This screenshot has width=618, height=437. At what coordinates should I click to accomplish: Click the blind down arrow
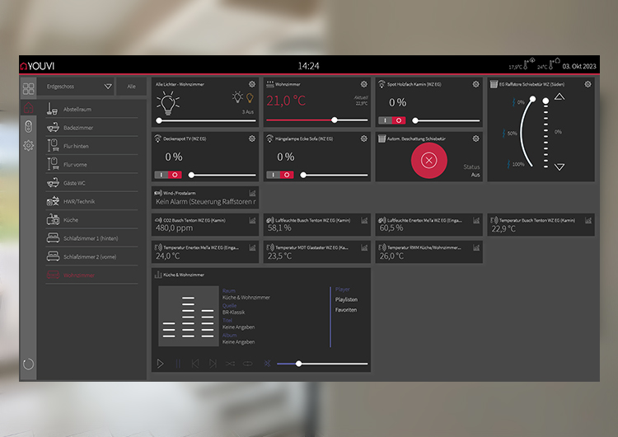[x=559, y=167]
